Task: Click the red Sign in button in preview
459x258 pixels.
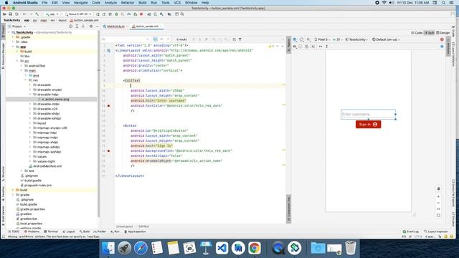Action: (368, 124)
